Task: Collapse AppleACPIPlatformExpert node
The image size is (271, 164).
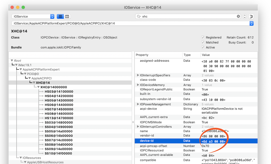Action: [21, 69]
